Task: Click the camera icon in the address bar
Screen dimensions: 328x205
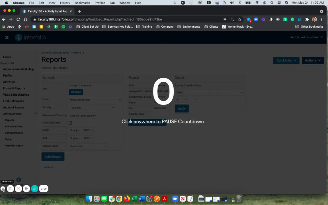Action: pos(225,19)
